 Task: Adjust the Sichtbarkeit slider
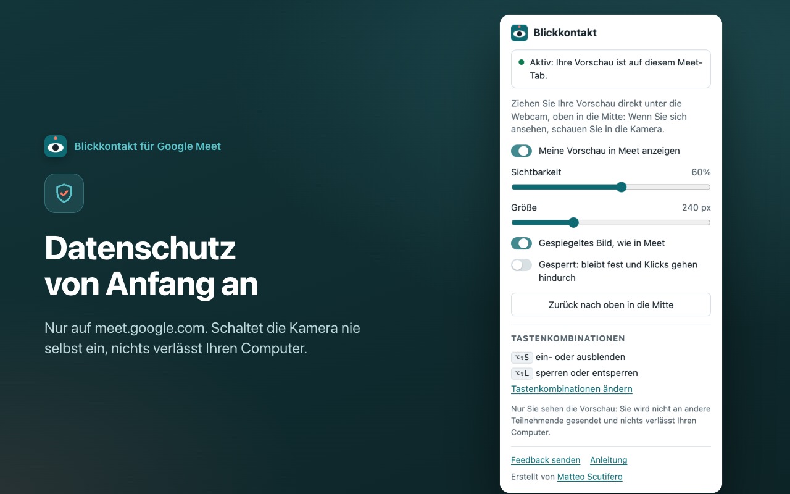[611, 187]
